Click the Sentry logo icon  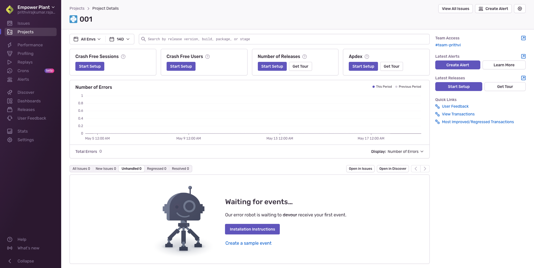[10, 9]
